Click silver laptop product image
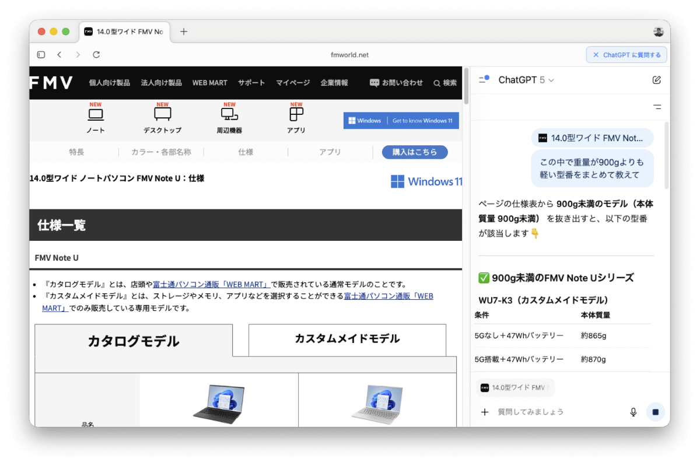Viewport: 700px width, 466px height. [377, 403]
